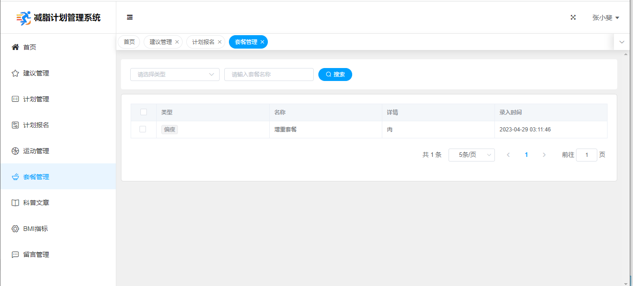The width and height of the screenshot is (633, 286).
Task: Open 留言管理 in the sidebar
Action: click(x=58, y=254)
